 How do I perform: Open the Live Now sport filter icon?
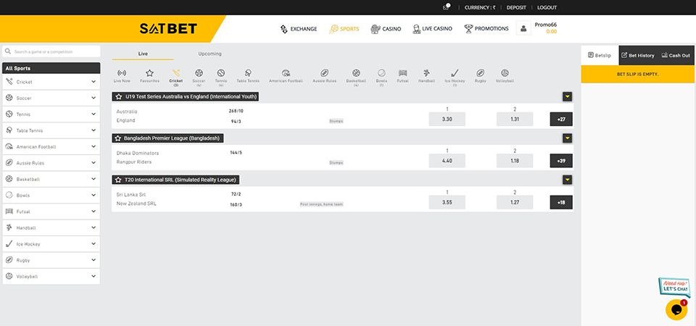(x=122, y=73)
